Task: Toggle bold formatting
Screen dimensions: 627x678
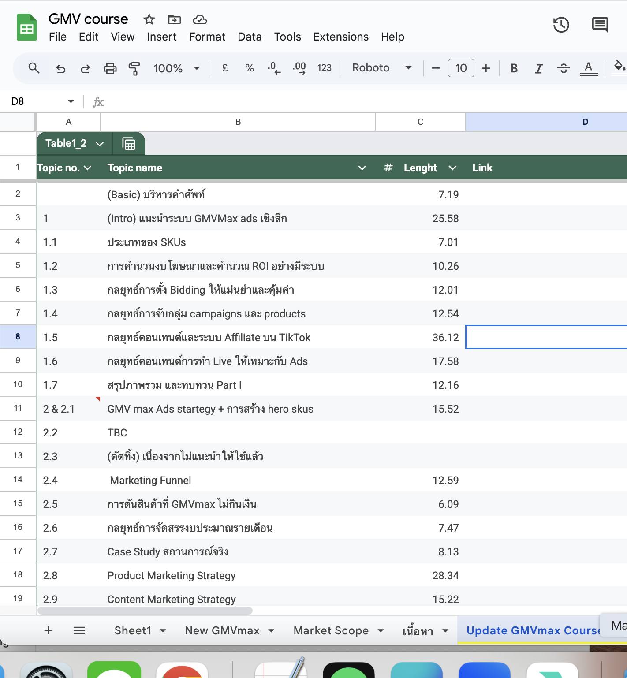Action: click(514, 68)
